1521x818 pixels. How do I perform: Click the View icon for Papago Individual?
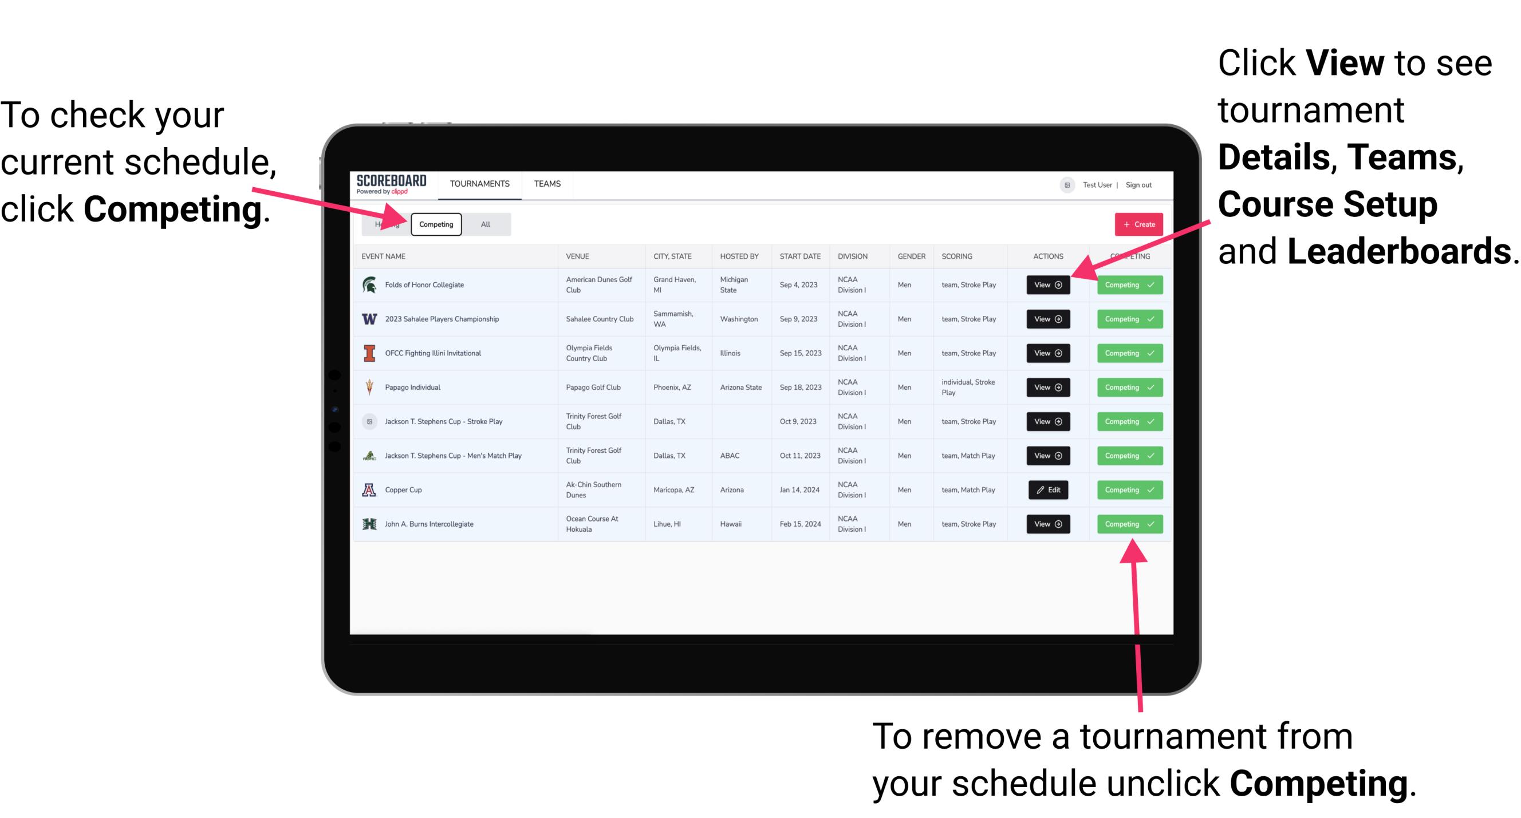point(1047,388)
